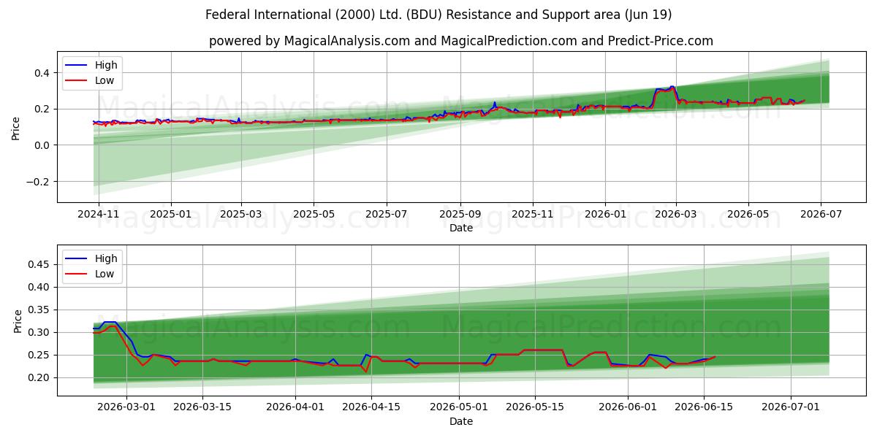This screenshot has height=438, width=877.
Task: Click the 'Price' axis label of top chart
Action: [16, 127]
